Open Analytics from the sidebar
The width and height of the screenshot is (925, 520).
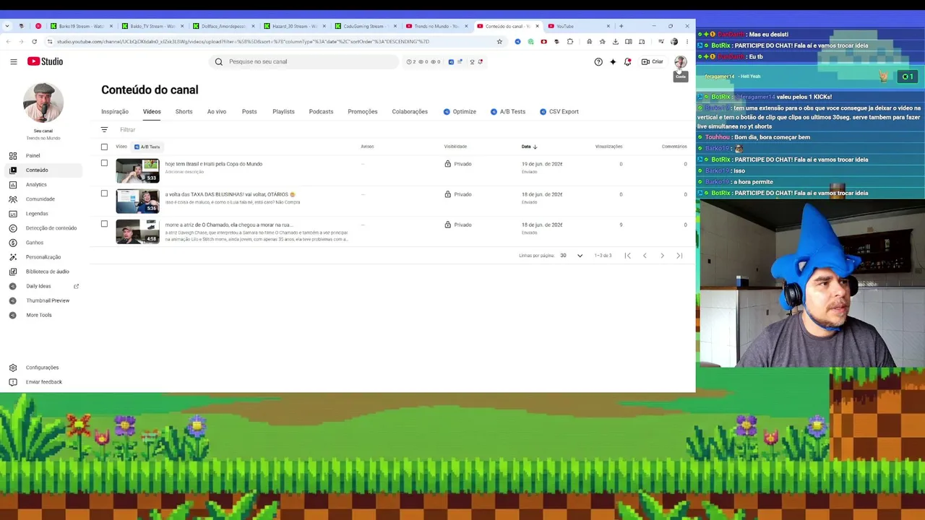(36, 185)
